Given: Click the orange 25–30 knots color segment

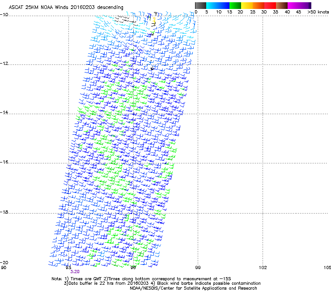Looking at the screenshot, I should [259, 5].
